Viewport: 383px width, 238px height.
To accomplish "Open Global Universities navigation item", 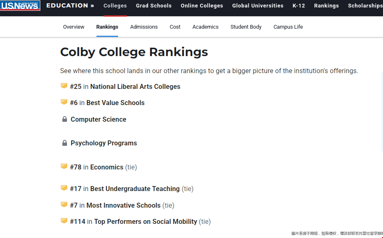I will [x=257, y=6].
